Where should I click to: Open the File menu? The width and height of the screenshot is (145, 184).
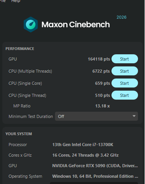click(3, 1)
